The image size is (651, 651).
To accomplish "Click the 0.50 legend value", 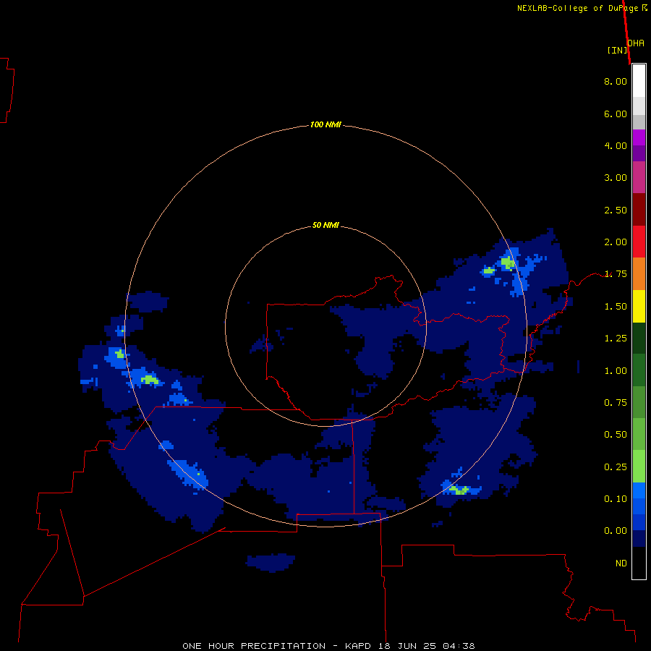I will pyautogui.click(x=616, y=435).
